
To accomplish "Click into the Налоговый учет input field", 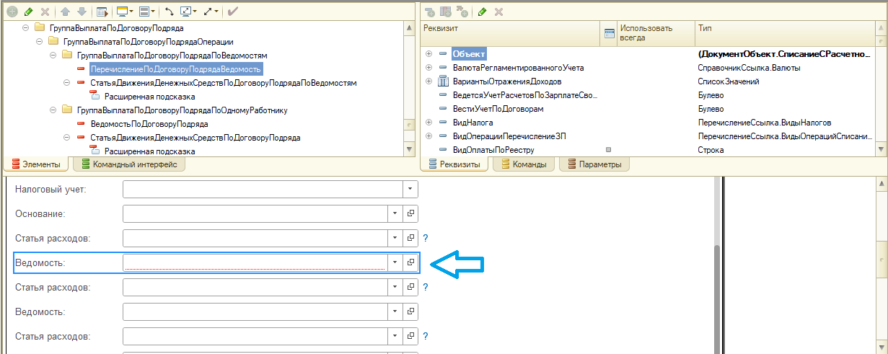I will click(263, 189).
